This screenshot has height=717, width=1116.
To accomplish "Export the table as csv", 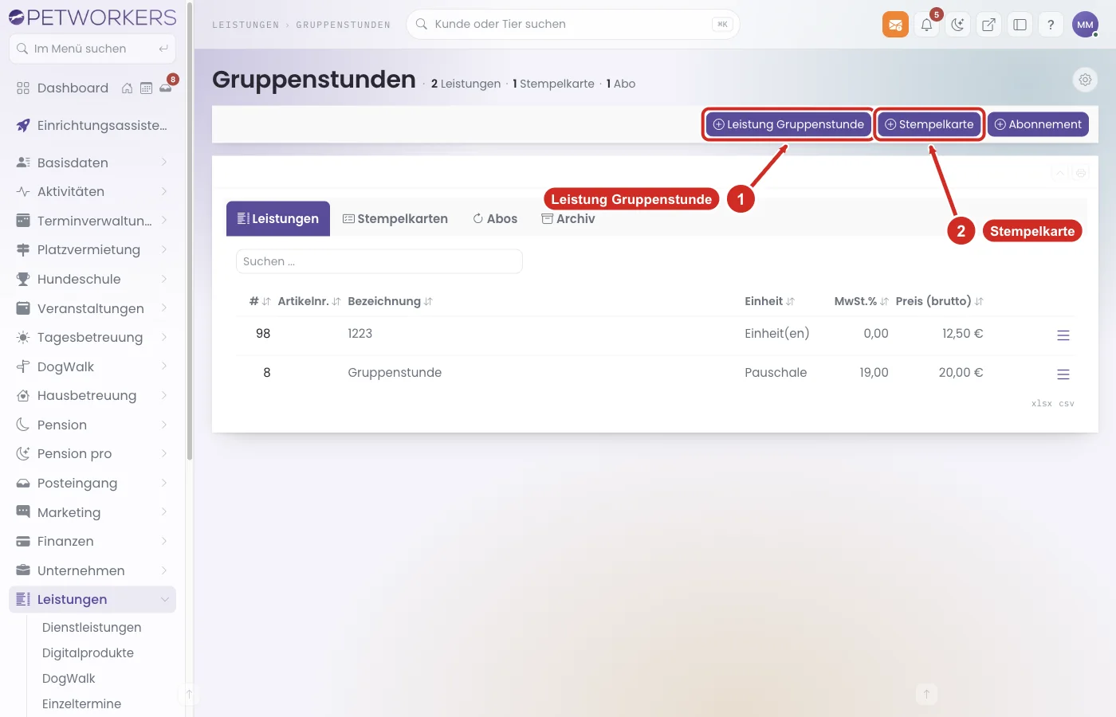I will [x=1067, y=404].
